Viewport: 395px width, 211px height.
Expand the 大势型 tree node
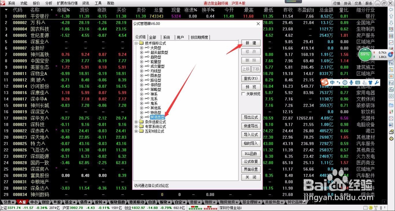pyautogui.click(x=141, y=48)
